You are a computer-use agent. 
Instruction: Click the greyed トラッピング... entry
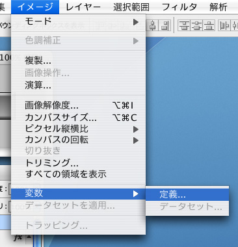79,226
